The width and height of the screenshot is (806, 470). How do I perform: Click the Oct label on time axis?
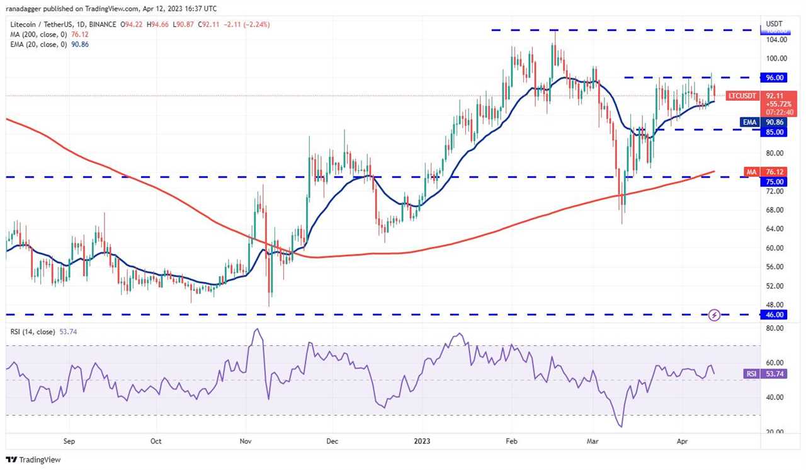click(x=156, y=441)
